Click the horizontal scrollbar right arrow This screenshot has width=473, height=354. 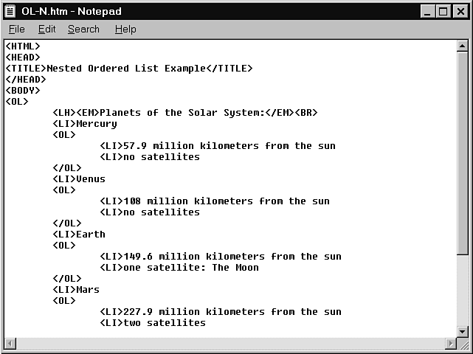click(x=451, y=343)
